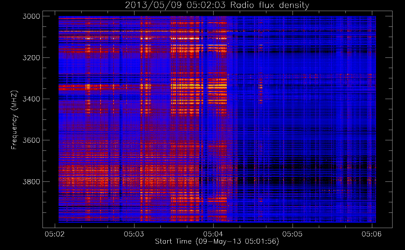405x250 pixels.
Task: Select the "Start Time" x-axis label text
Action: 173,241
